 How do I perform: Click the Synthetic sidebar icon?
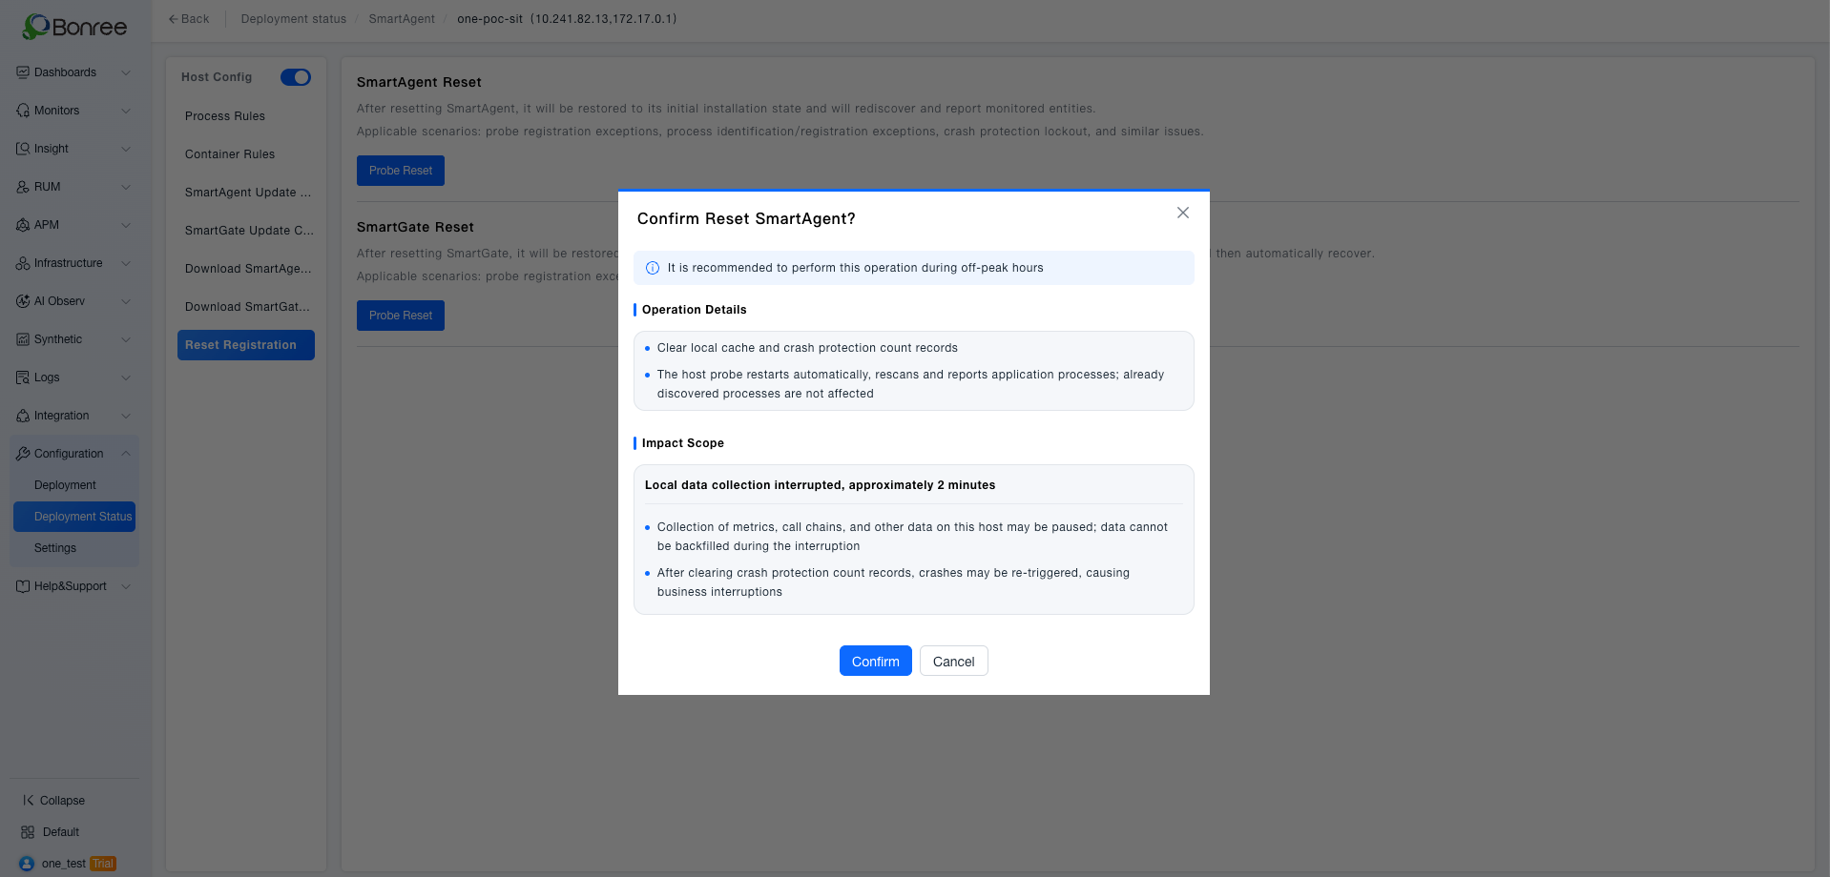point(23,339)
